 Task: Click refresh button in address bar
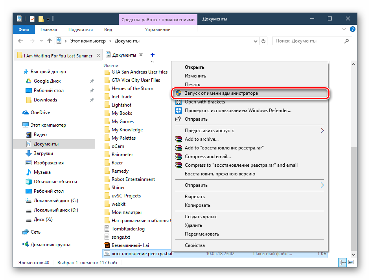[x=264, y=41]
